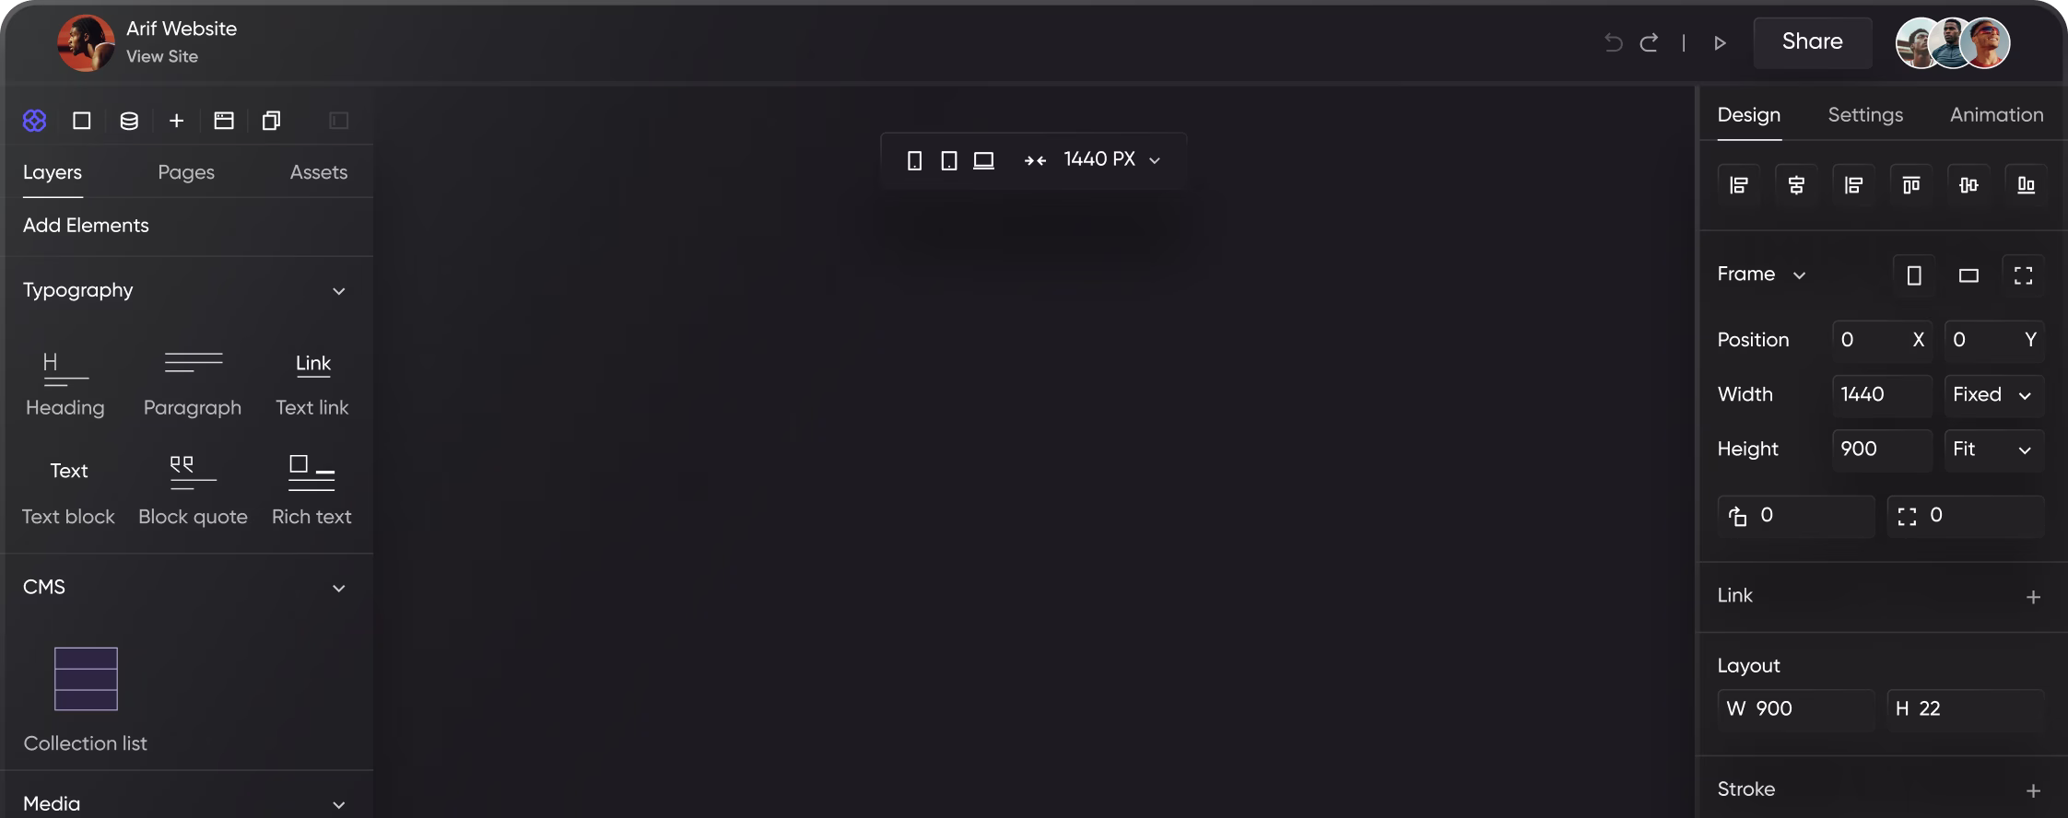Toggle landscape frame orientation
The width and height of the screenshot is (2068, 818).
(x=1968, y=275)
